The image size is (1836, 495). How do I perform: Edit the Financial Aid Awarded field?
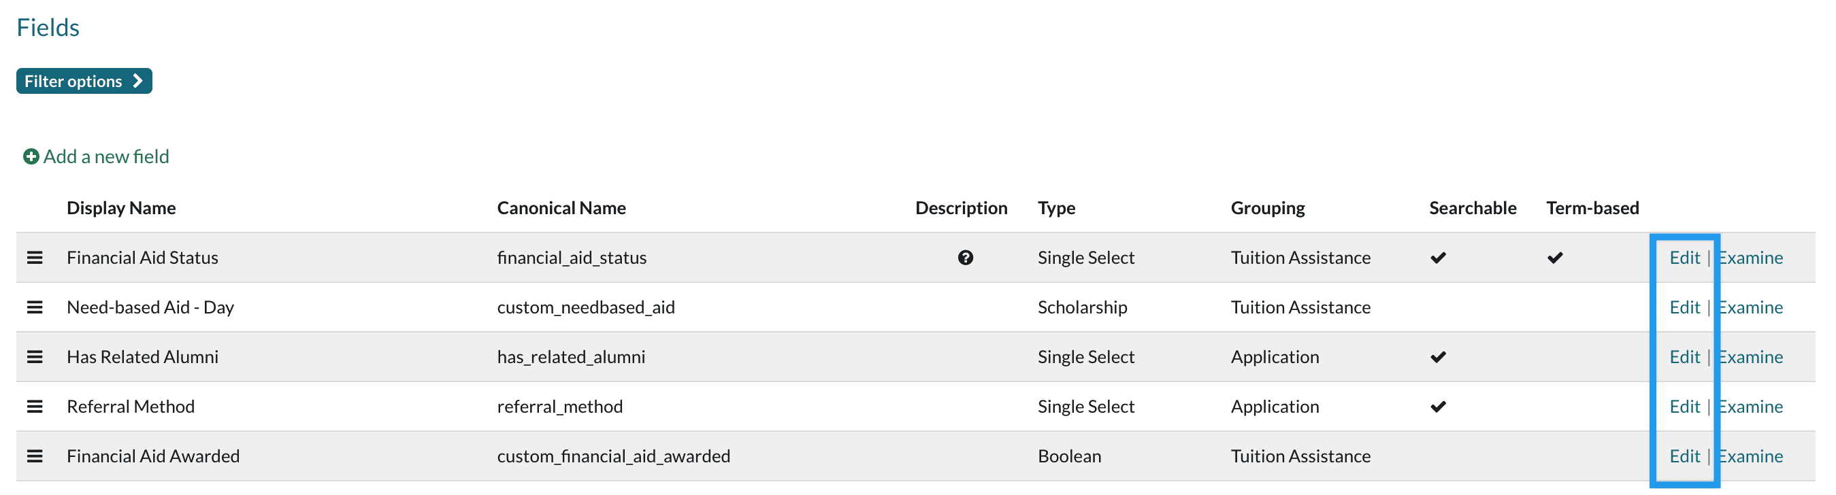(x=1684, y=456)
